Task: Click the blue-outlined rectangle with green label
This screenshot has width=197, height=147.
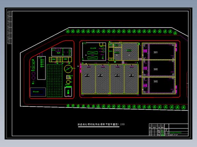Action: pyautogui.click(x=38, y=92)
